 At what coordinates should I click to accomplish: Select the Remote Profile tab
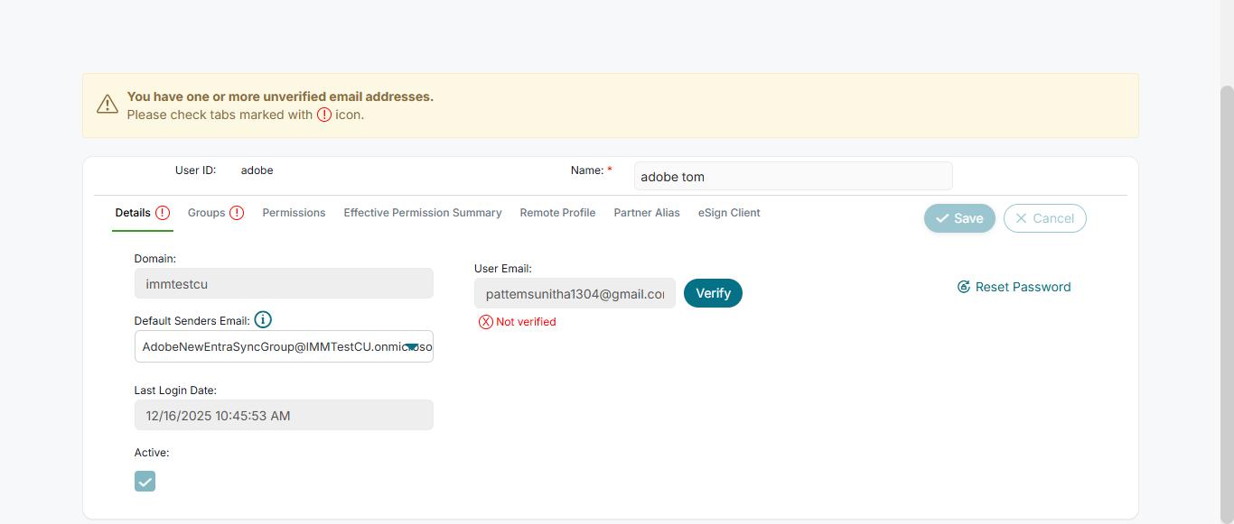(557, 213)
